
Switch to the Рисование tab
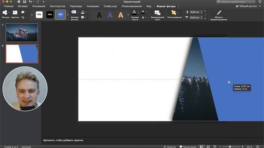tap(39, 6)
